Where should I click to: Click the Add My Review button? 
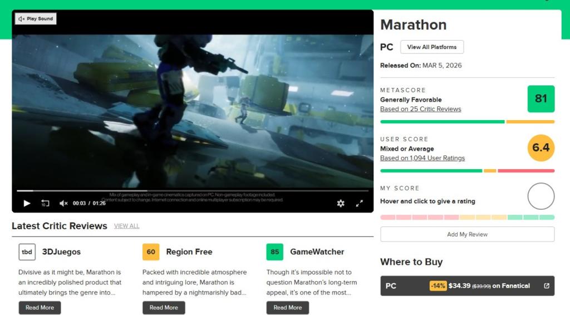pos(467,234)
